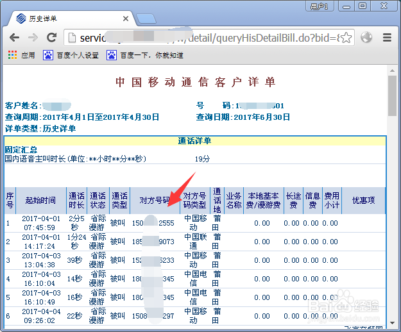
Task: Reload the page with the refresh icon
Action: click(52, 38)
